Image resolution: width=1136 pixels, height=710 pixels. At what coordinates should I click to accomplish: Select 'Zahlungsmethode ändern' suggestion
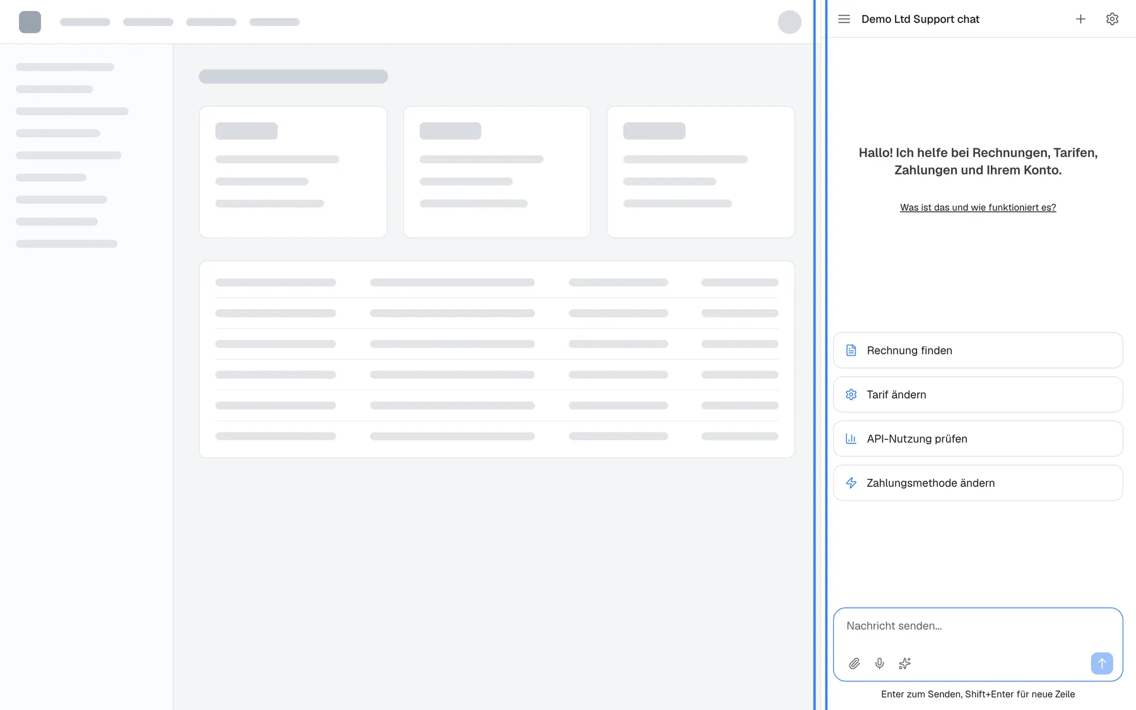coord(978,483)
